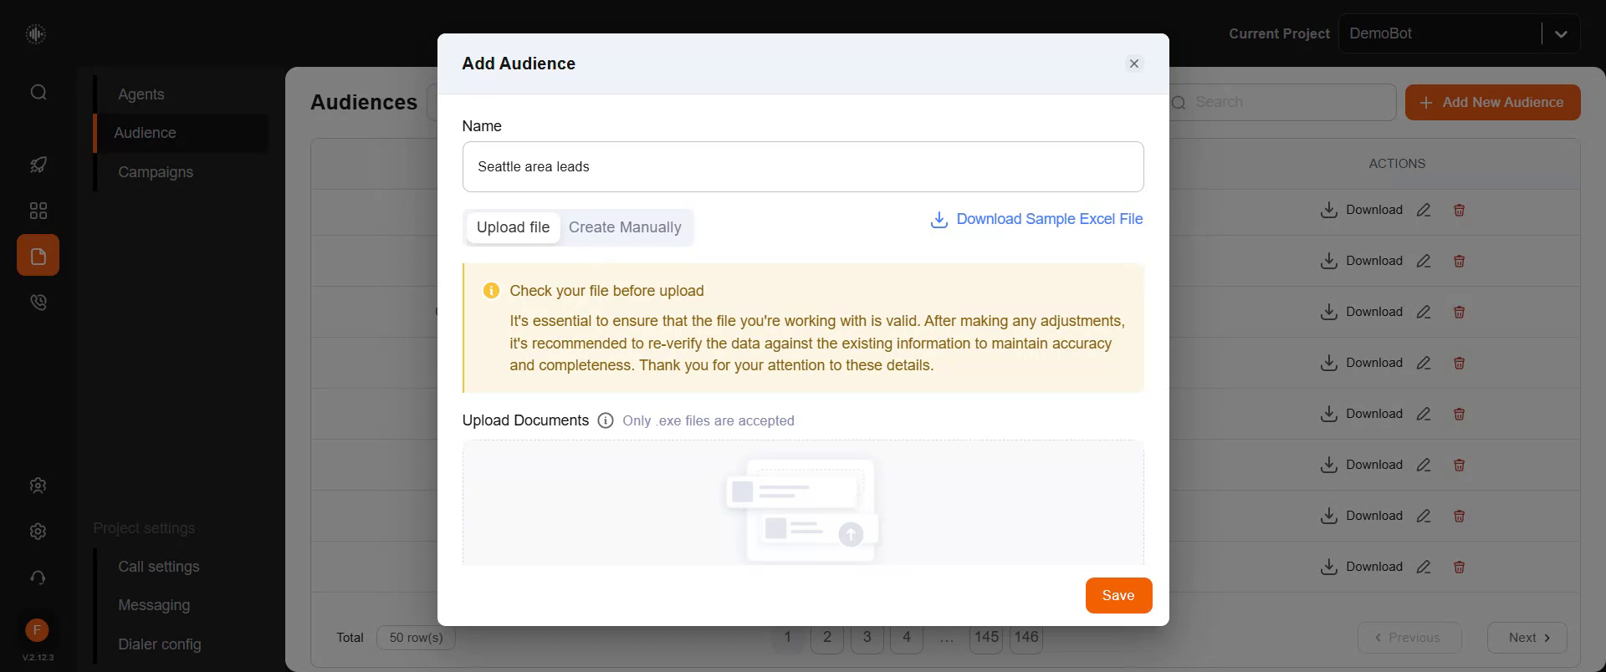The height and width of the screenshot is (672, 1606).
Task: Expand the Current Project dropdown arrow
Action: point(1561,34)
